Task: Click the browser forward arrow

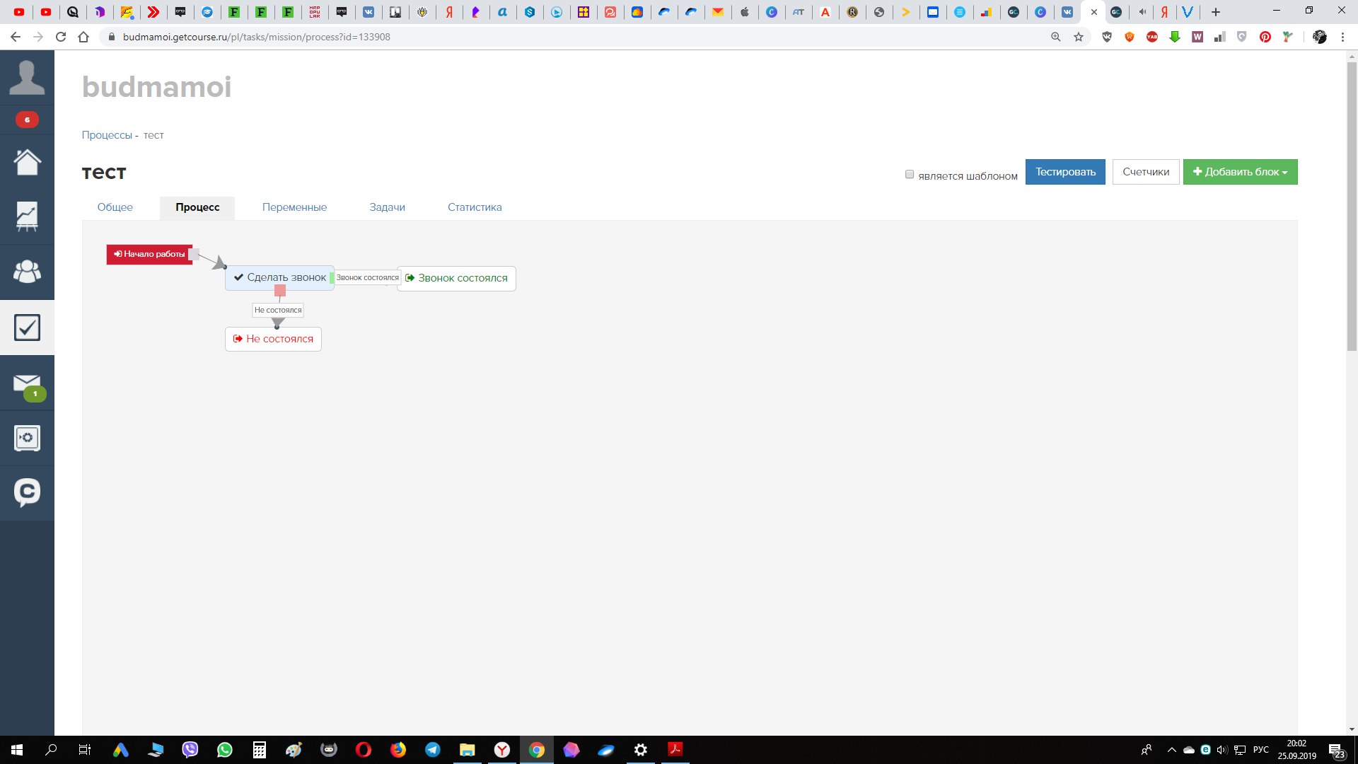Action: coord(38,37)
